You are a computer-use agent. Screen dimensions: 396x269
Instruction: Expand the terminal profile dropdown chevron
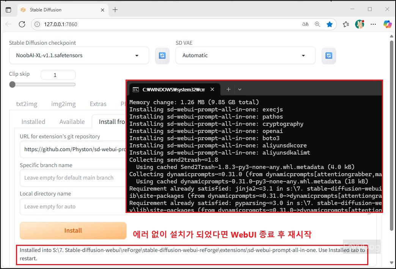(240, 89)
